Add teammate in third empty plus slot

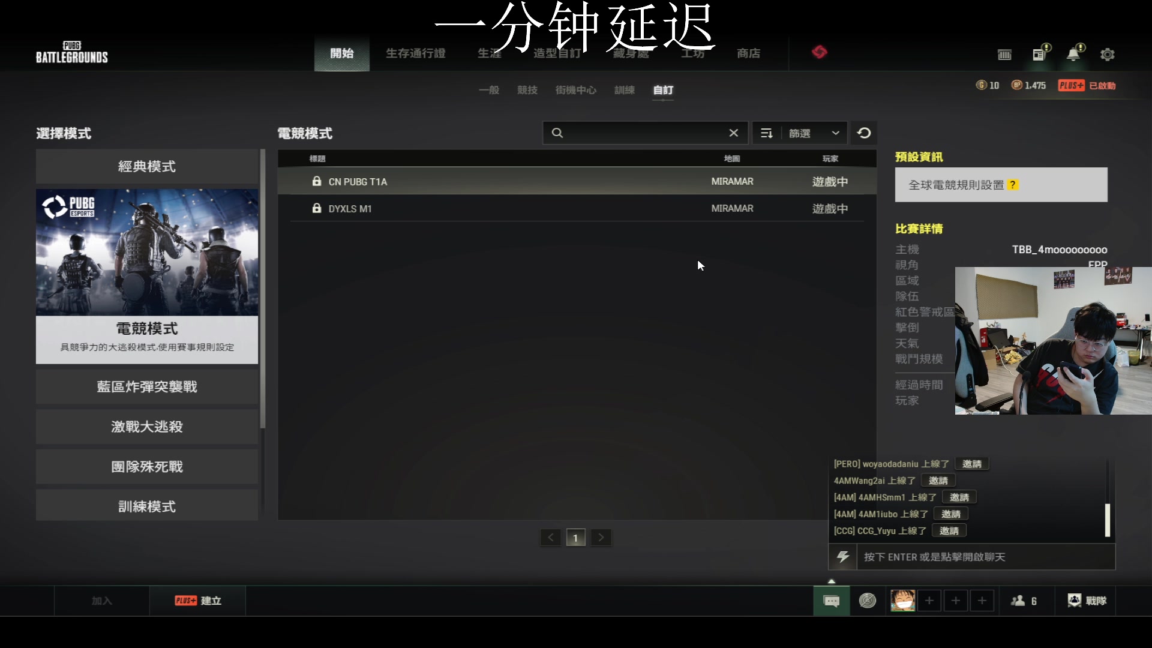(x=982, y=601)
